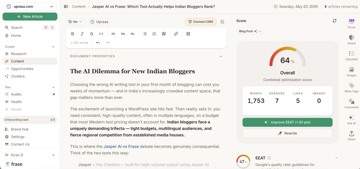
Task: Click the Content breadcrumb link
Action: (79, 7)
